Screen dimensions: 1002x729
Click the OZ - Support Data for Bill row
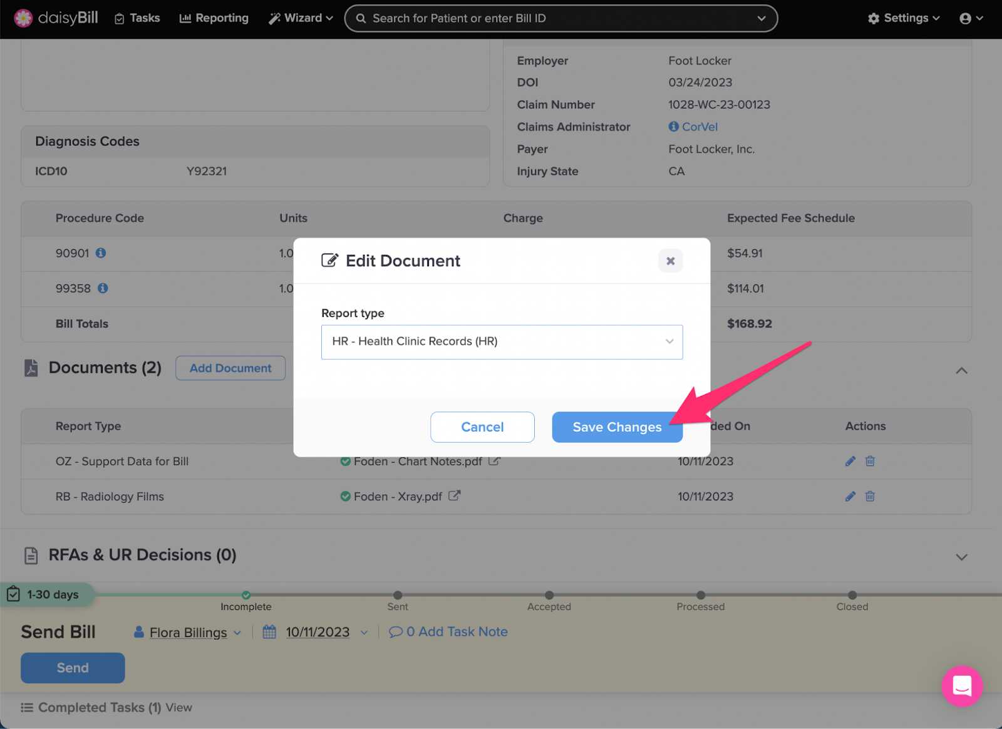pyautogui.click(x=496, y=462)
